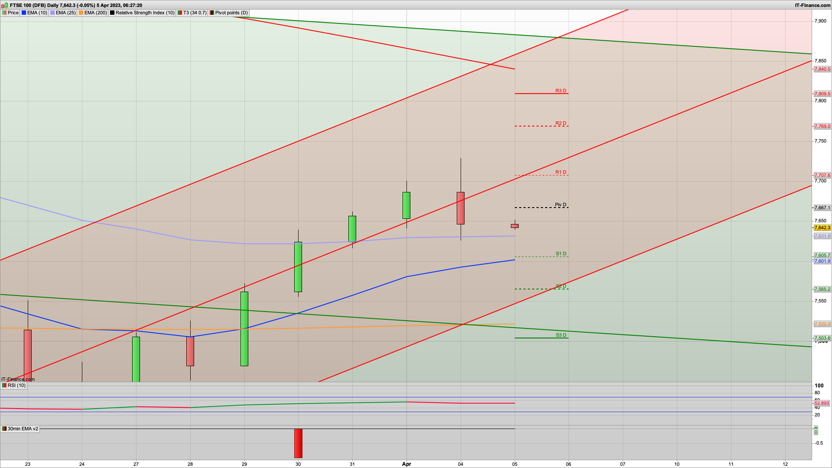Click the yellow 7,642.3 current price tag
The height and width of the screenshot is (468, 832).
click(822, 228)
